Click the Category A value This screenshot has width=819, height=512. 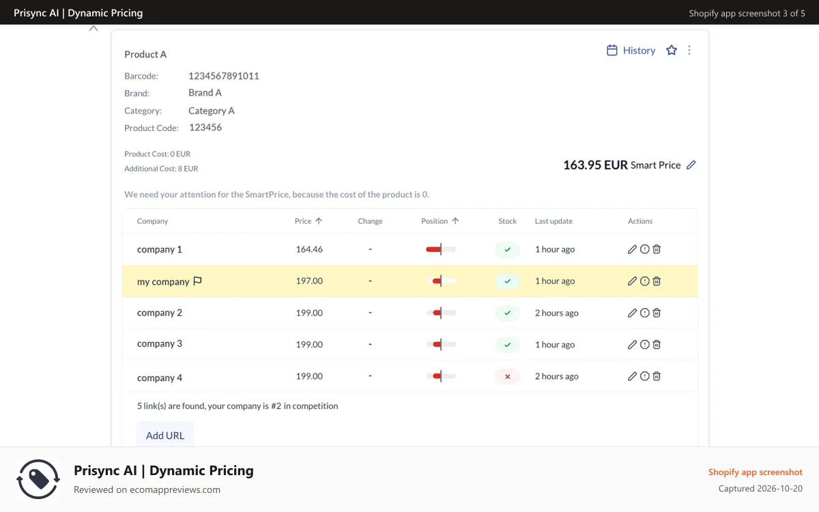point(212,111)
